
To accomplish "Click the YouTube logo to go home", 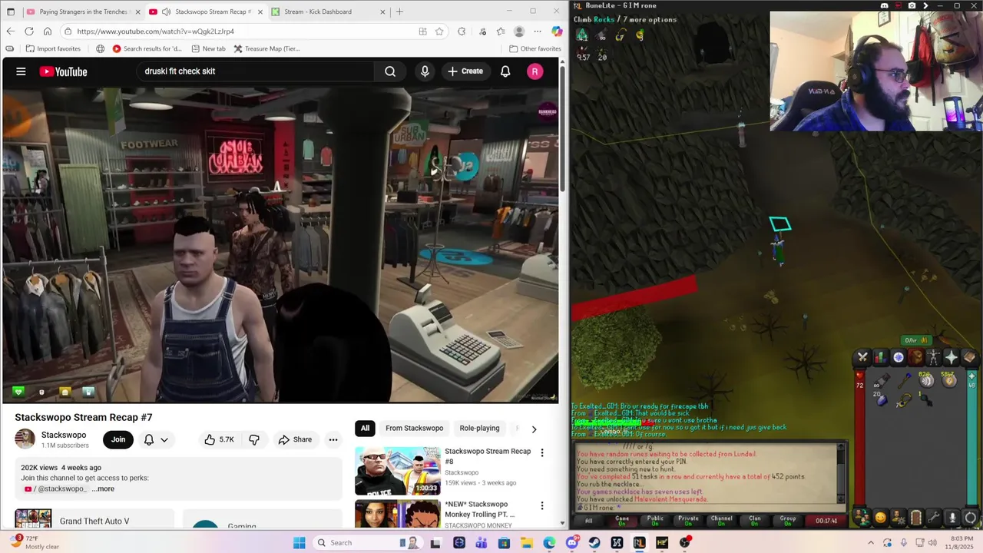I will (x=63, y=71).
